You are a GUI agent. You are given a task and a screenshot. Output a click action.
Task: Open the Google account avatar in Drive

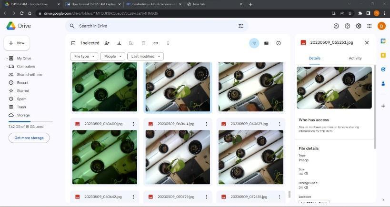pyautogui.click(x=381, y=26)
